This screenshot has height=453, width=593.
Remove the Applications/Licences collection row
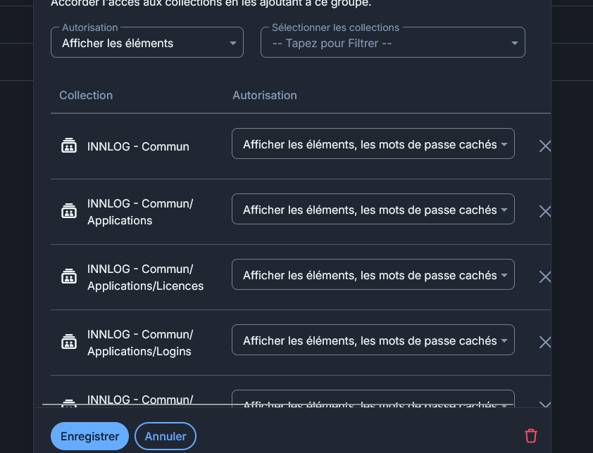(x=544, y=277)
